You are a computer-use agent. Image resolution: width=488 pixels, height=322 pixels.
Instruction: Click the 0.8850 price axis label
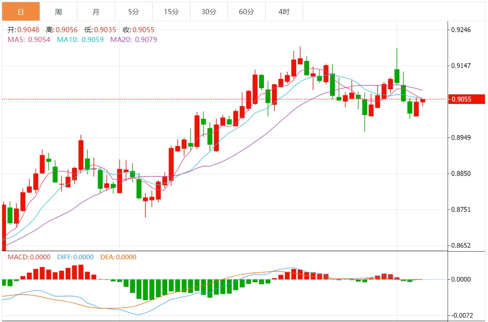pyautogui.click(x=461, y=173)
